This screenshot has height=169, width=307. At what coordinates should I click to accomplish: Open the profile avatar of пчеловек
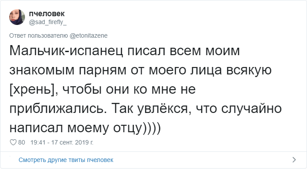coord(17,17)
